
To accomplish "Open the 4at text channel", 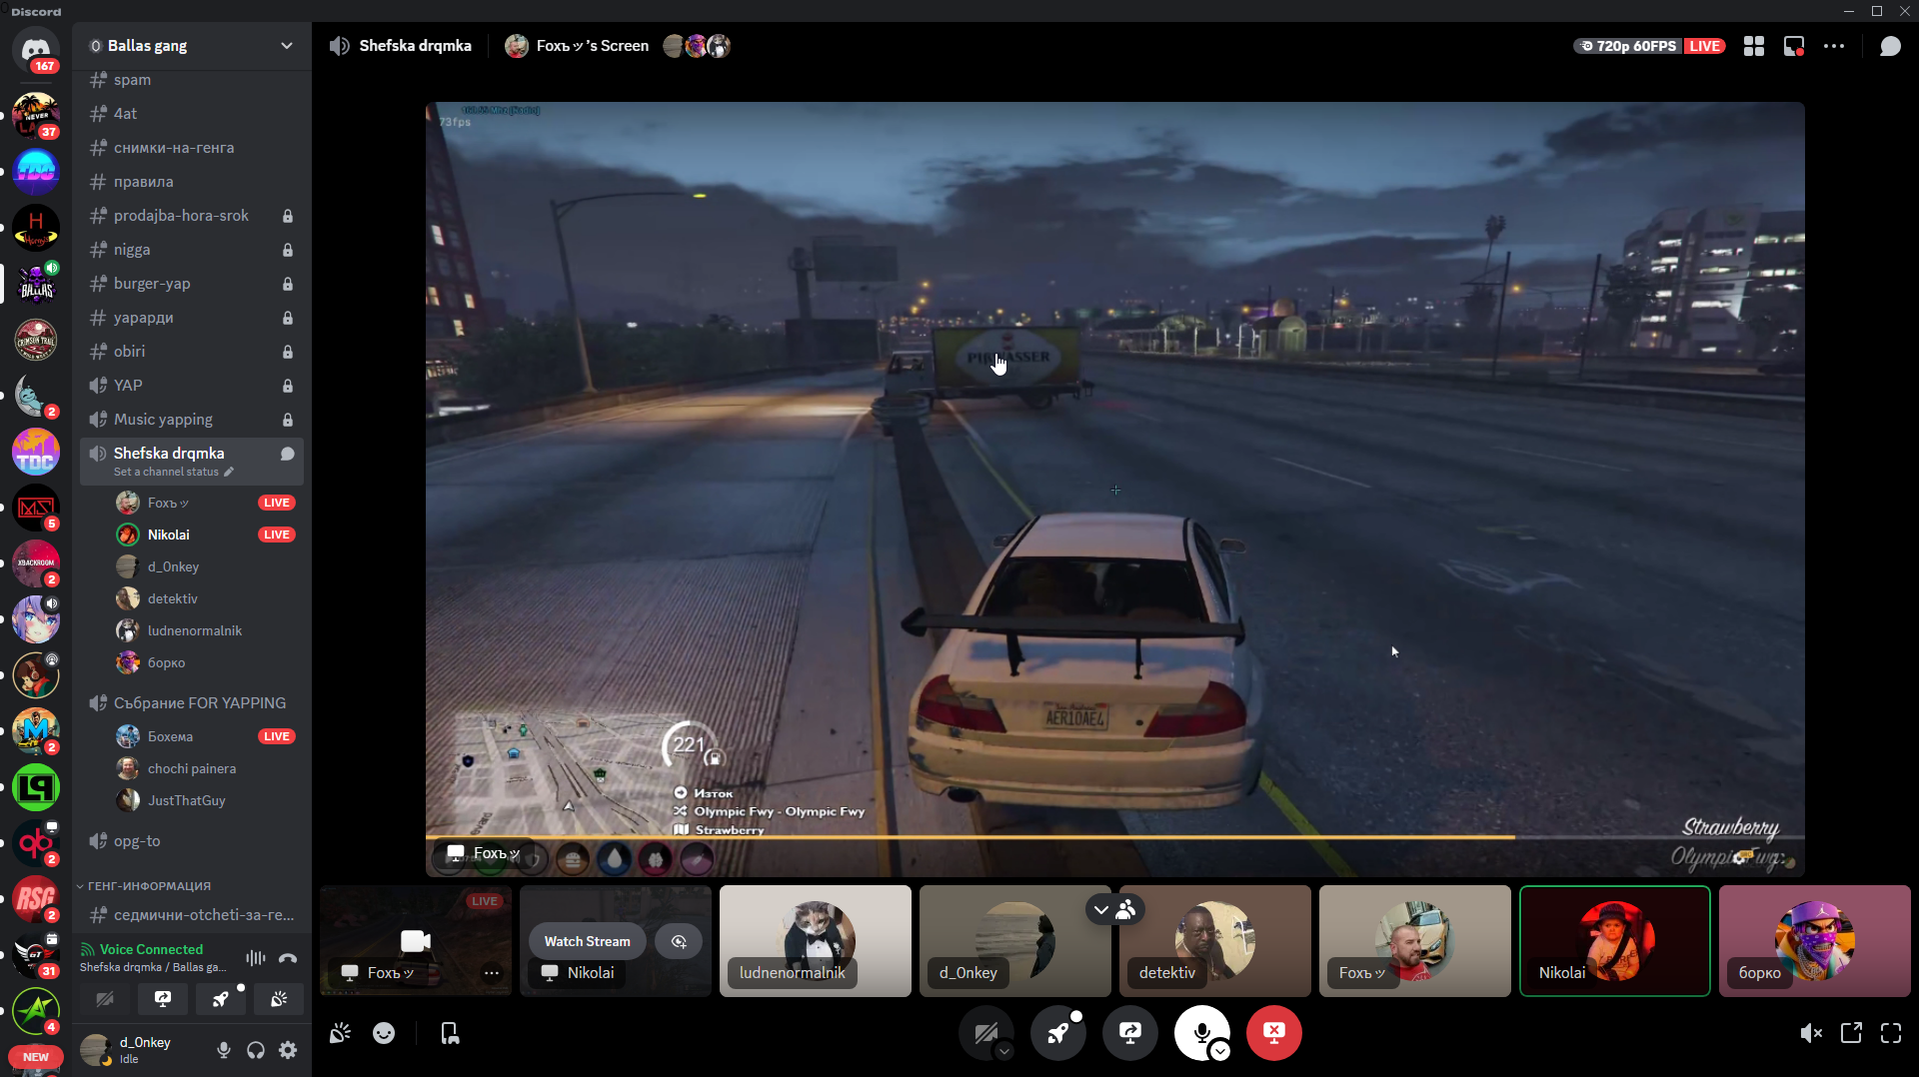I will click(x=192, y=114).
